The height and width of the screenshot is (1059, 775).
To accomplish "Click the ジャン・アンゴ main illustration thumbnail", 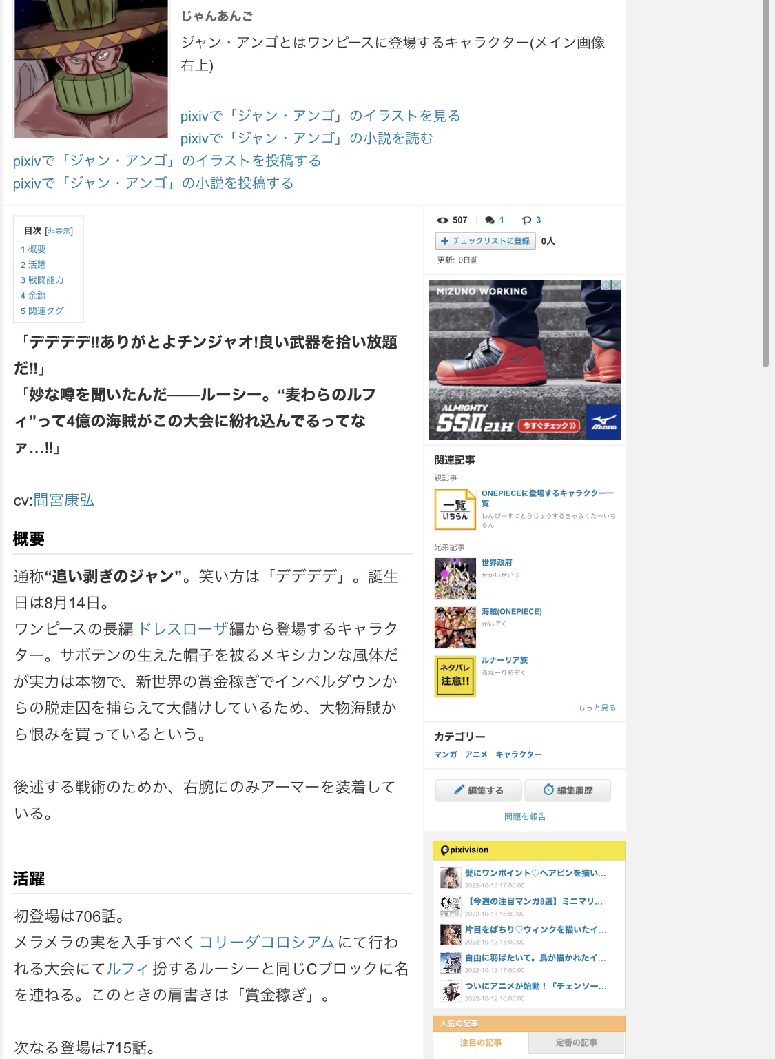I will [x=91, y=69].
